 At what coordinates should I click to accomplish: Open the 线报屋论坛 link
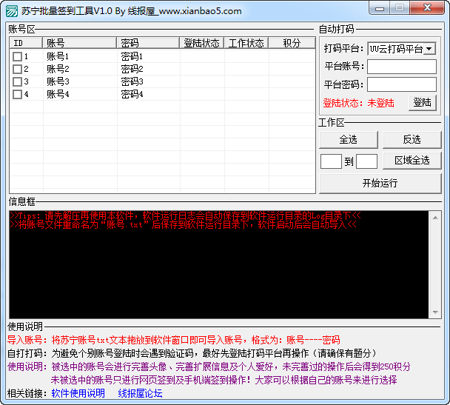140,393
